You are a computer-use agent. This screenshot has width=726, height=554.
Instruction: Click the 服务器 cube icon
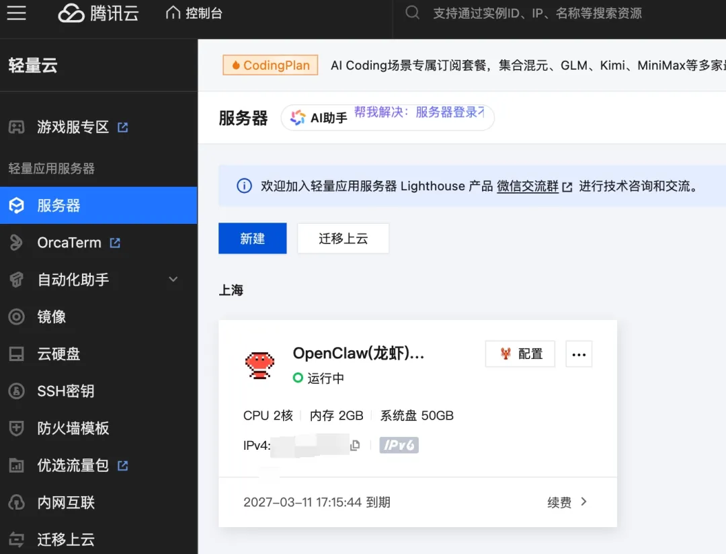click(17, 205)
